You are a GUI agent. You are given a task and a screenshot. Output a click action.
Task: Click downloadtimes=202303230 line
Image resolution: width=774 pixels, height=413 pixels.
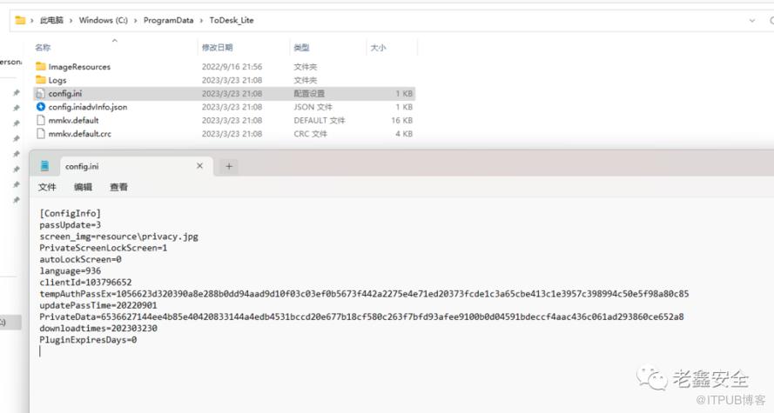[98, 328]
